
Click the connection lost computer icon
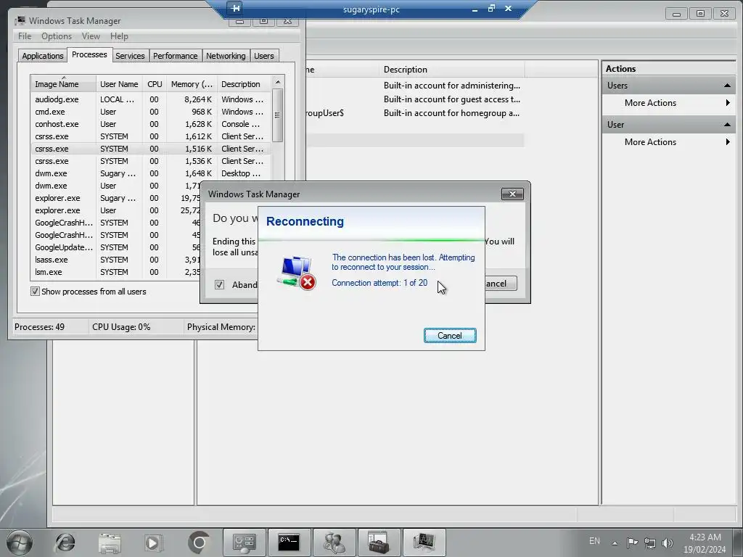pos(297,273)
